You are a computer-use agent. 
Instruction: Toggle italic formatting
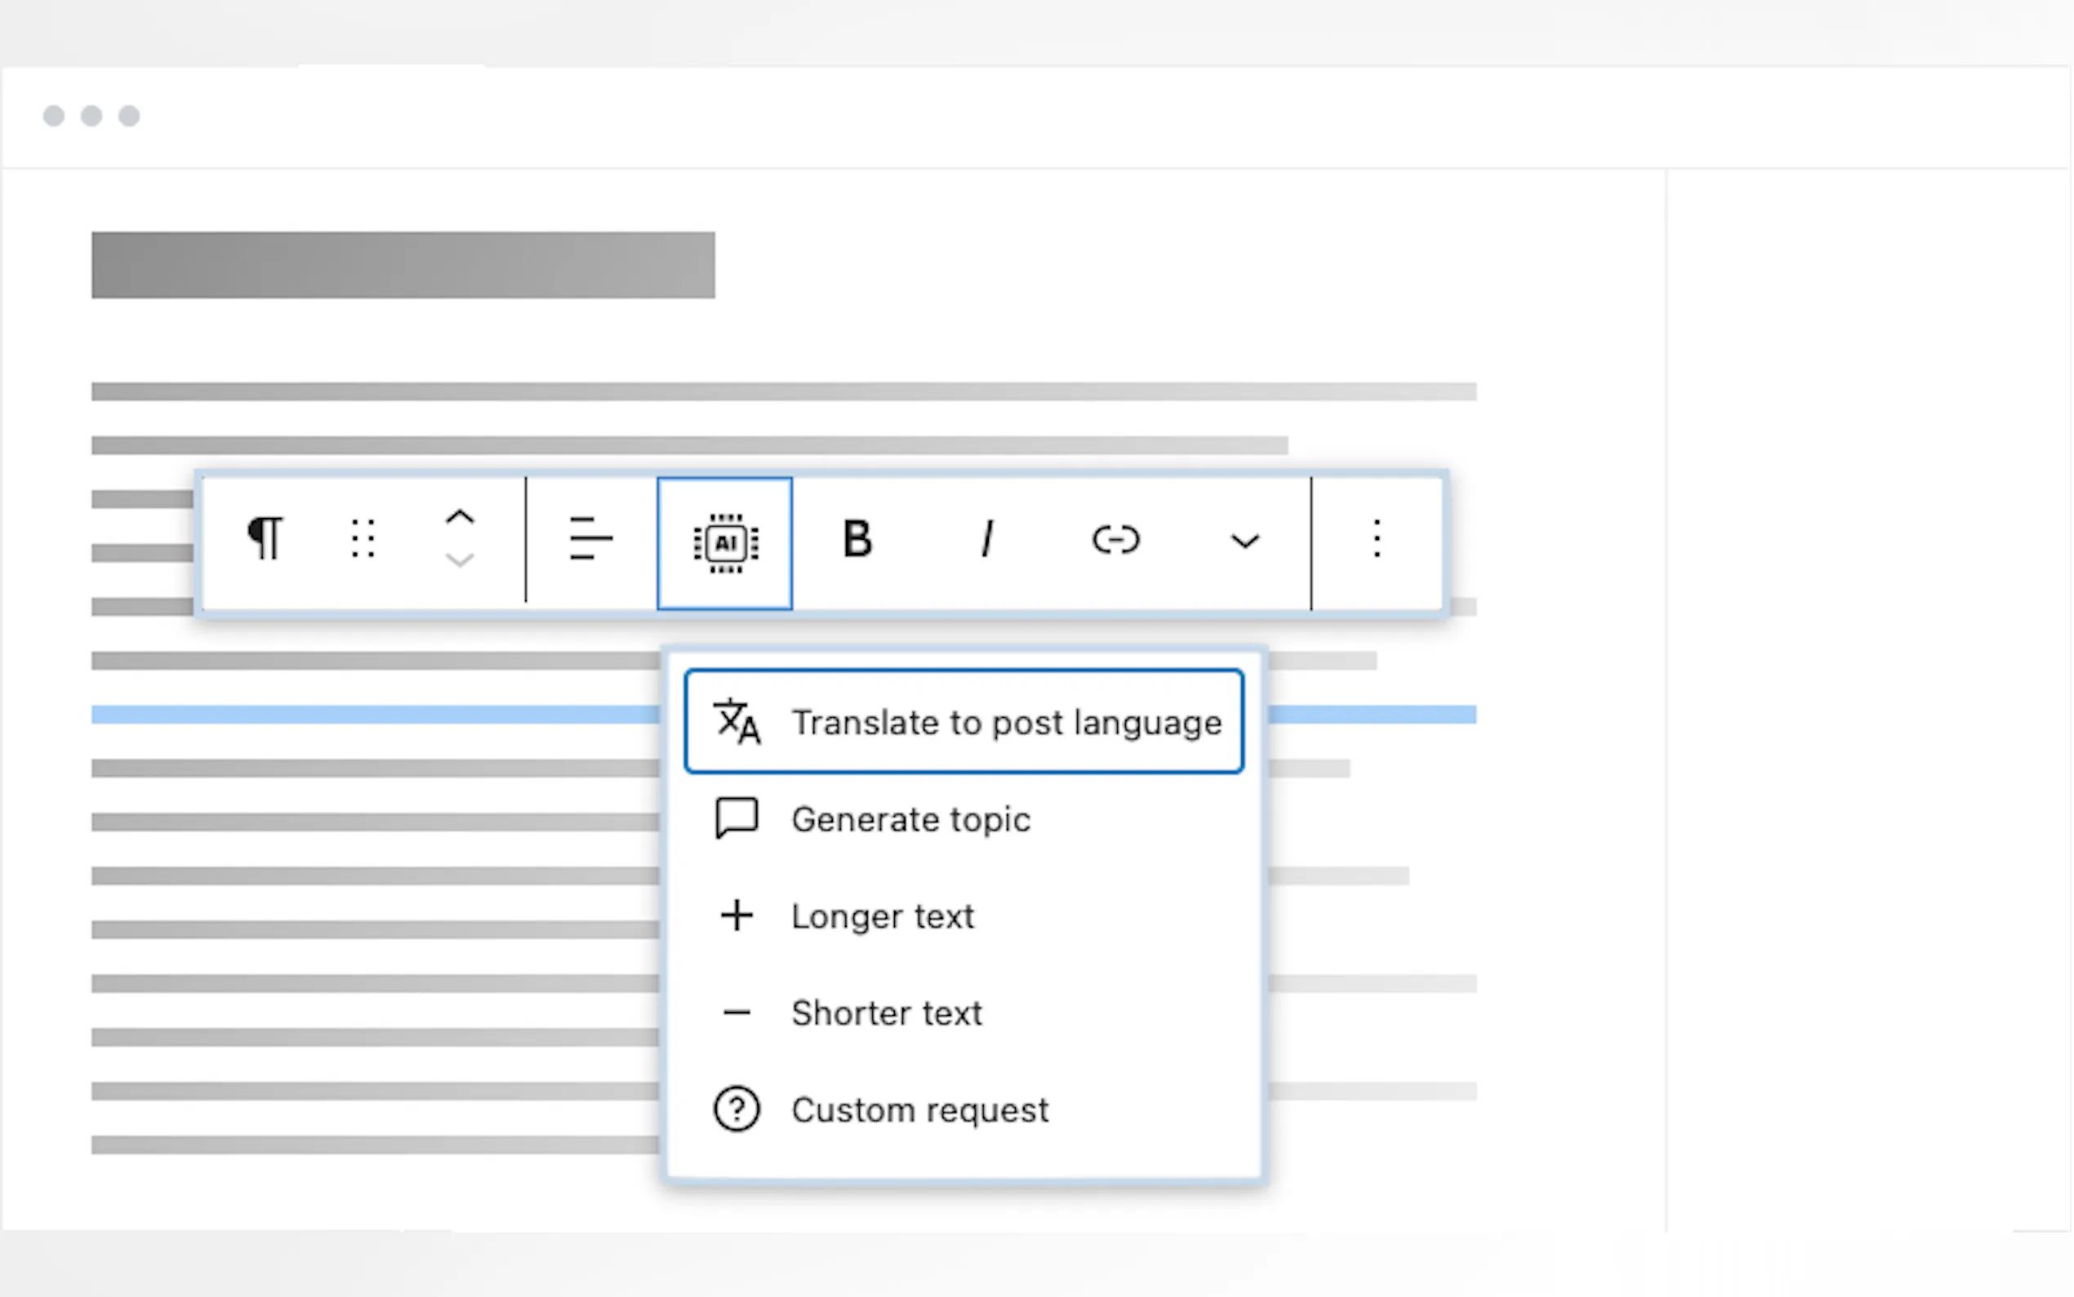pyautogui.click(x=987, y=540)
